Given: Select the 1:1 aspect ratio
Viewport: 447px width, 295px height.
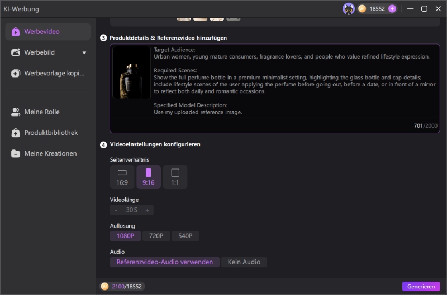Looking at the screenshot, I should [x=175, y=177].
